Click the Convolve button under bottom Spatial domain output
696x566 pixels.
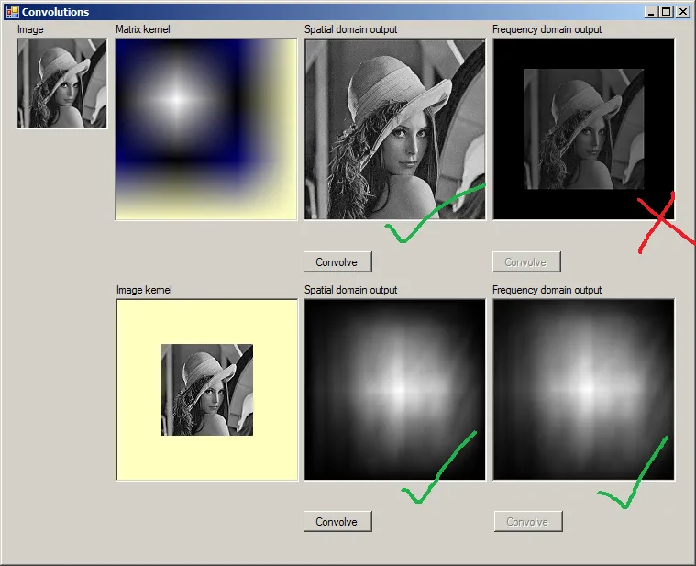tap(337, 521)
